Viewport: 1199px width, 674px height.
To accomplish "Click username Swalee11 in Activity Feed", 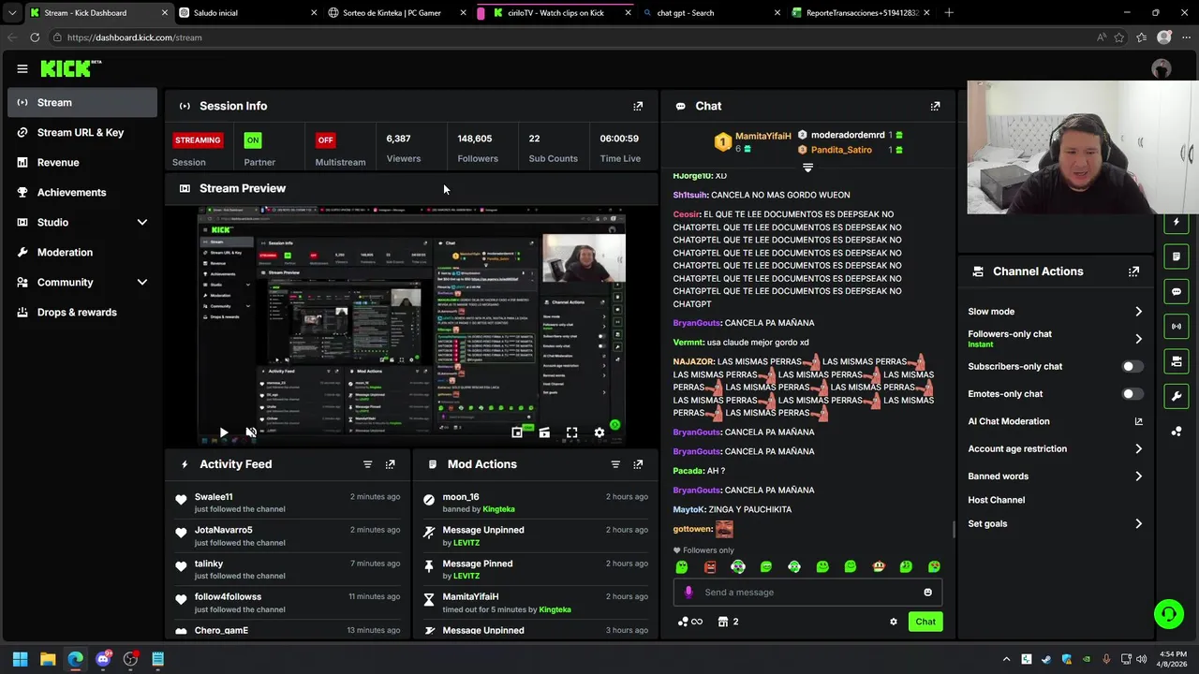I will pyautogui.click(x=214, y=497).
